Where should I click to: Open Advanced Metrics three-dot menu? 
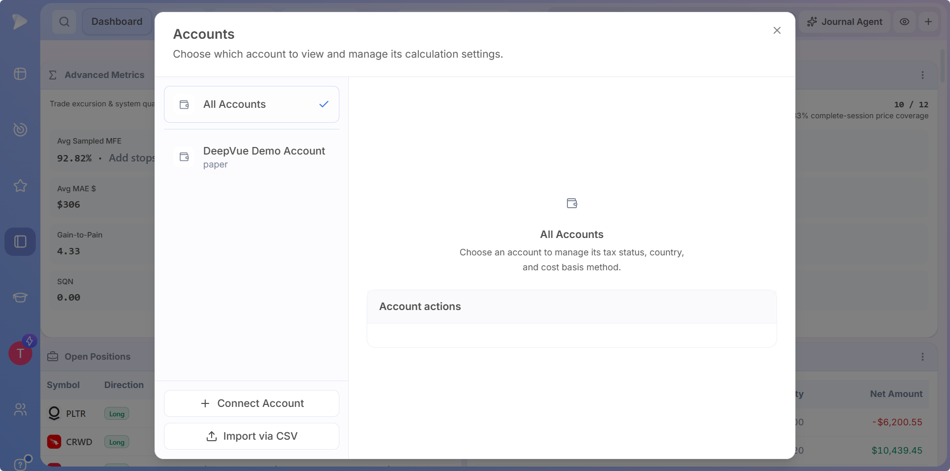pos(923,75)
